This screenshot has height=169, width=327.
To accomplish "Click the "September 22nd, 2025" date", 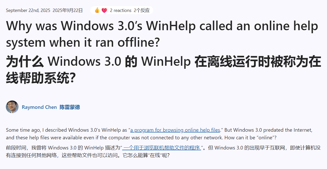I will pyautogui.click(x=28, y=10).
